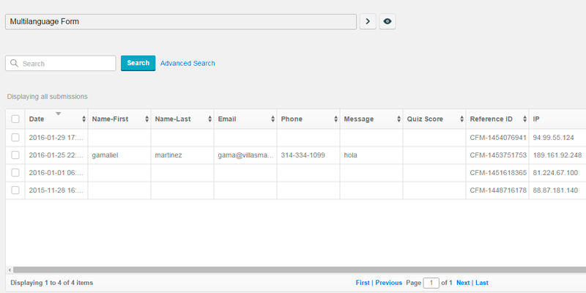
Task: Click the IP column header
Action: pyautogui.click(x=537, y=119)
